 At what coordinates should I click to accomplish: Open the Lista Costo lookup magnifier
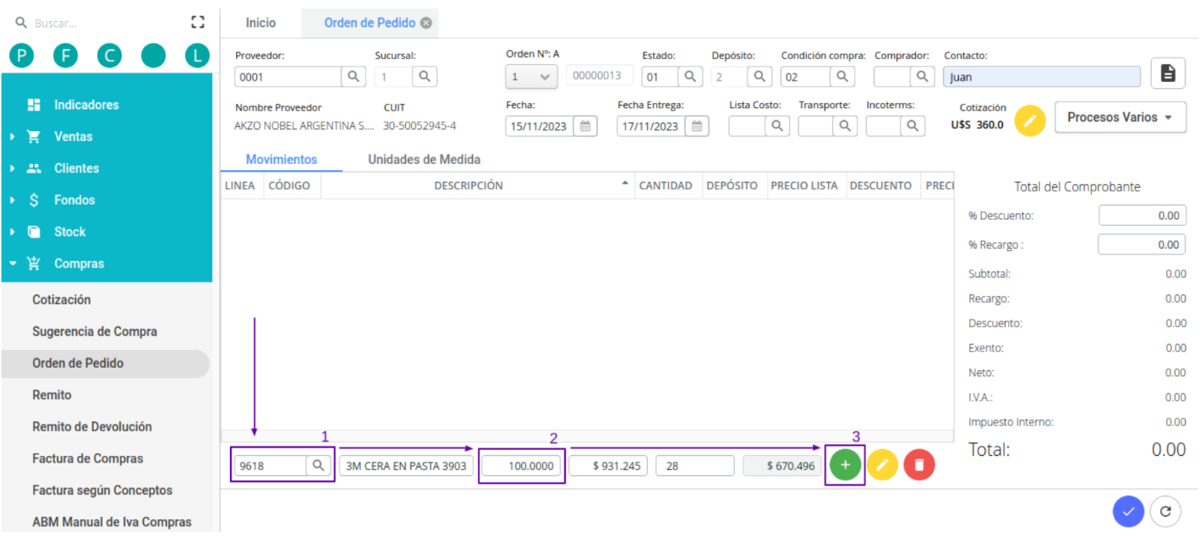click(778, 126)
